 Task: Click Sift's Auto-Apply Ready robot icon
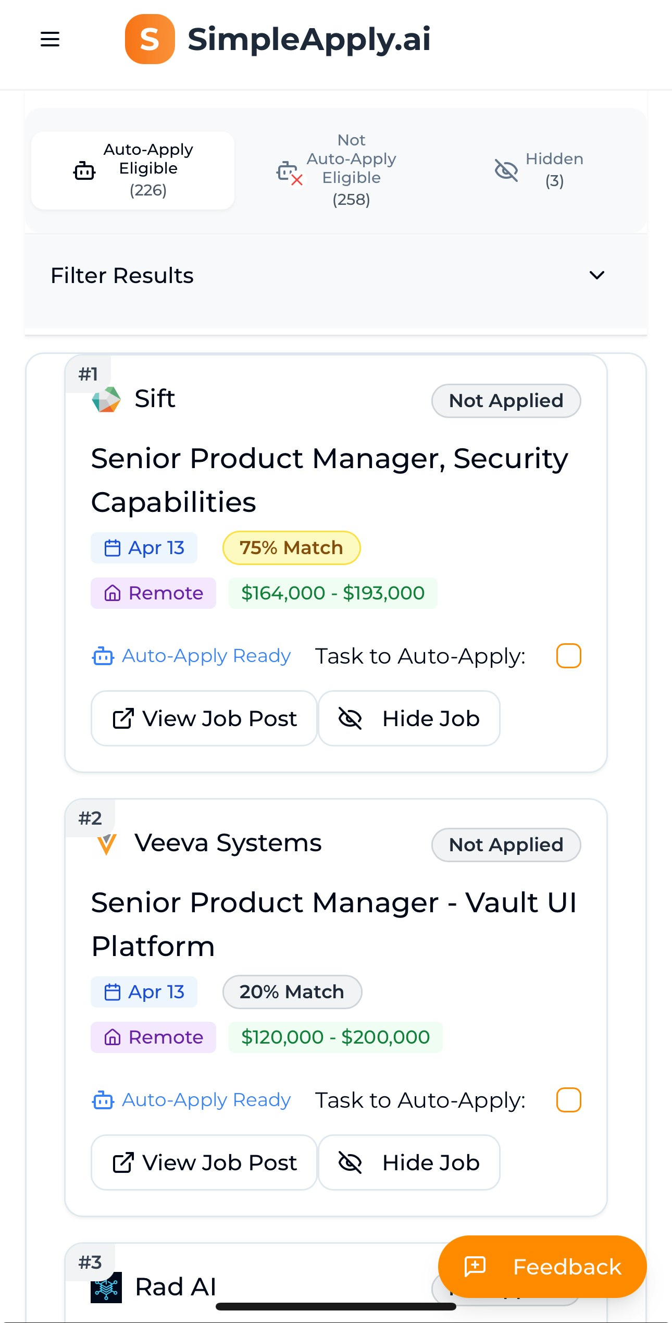103,656
